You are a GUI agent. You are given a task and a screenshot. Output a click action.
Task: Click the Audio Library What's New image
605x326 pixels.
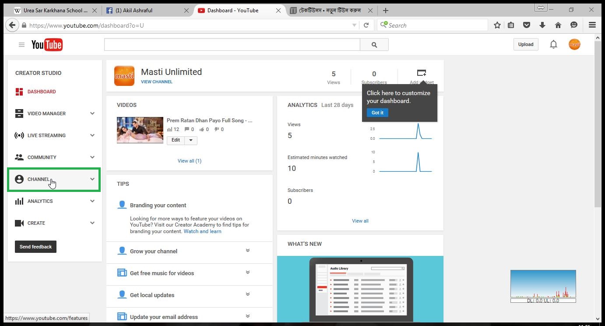360,289
